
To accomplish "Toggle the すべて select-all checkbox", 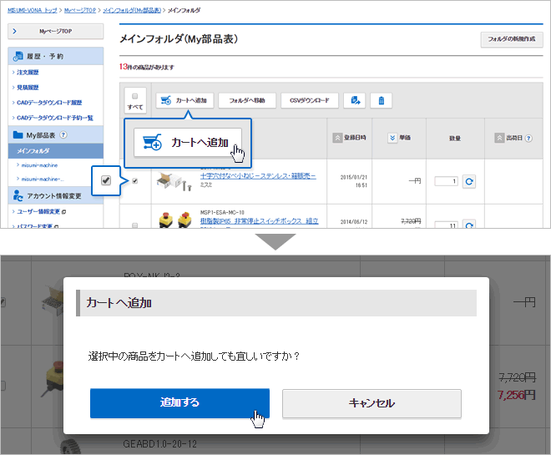I will point(134,96).
